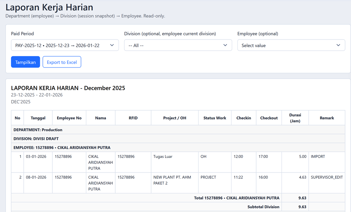The image size is (351, 212).
Task: Click the SUPERVISOR_EDIT remark cell
Action: pos(327,177)
